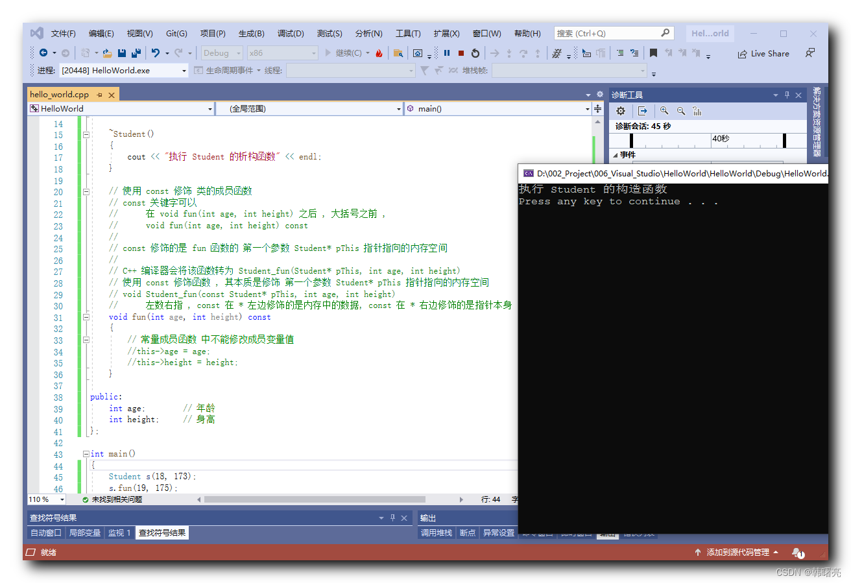851x583 pixels.
Task: Restart debugging with circular arrow icon
Action: 475,53
